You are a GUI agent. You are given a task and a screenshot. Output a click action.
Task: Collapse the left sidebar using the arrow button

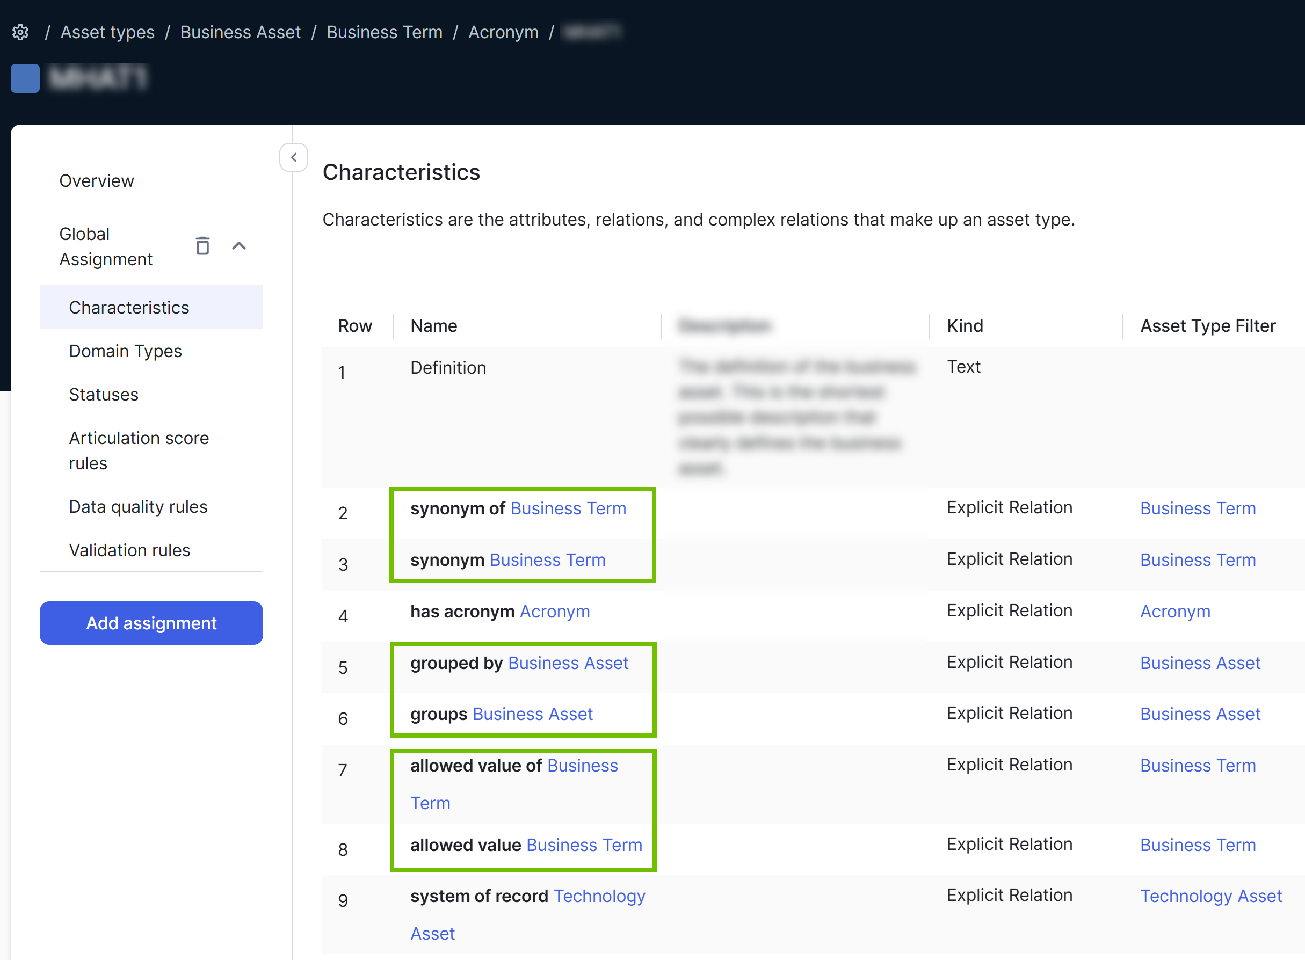[x=294, y=157]
